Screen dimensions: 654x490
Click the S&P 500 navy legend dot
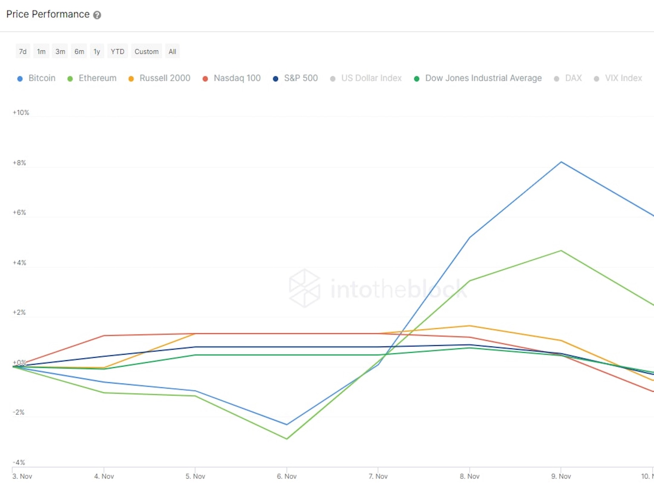pos(275,79)
